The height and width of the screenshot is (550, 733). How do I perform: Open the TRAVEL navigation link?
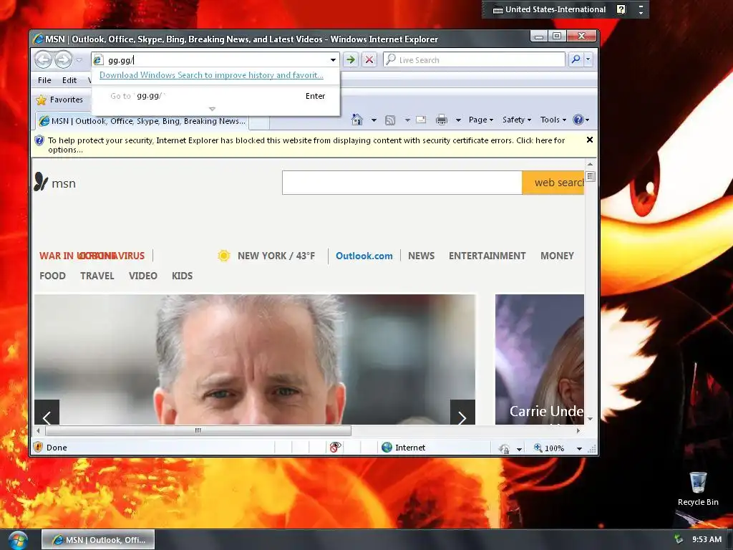point(97,276)
